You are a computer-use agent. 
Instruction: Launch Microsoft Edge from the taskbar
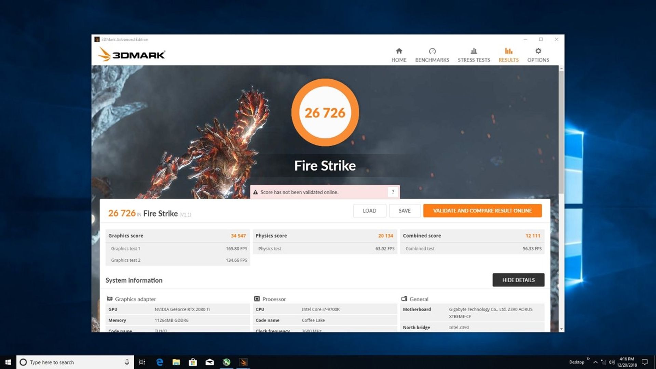pos(160,362)
